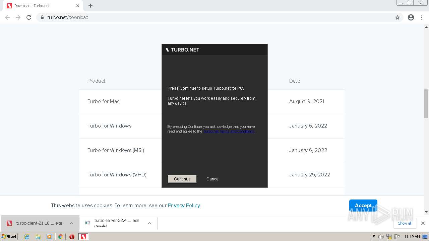Click the January 25, 2022 date

click(310, 175)
